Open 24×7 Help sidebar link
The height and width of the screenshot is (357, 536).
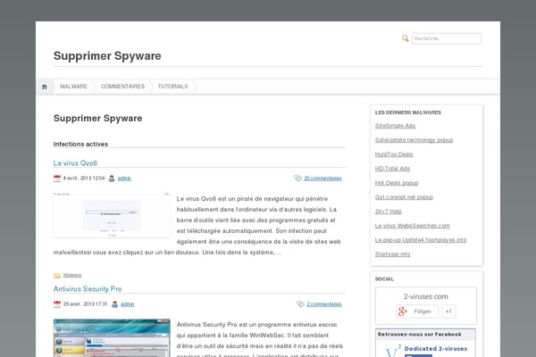389,212
